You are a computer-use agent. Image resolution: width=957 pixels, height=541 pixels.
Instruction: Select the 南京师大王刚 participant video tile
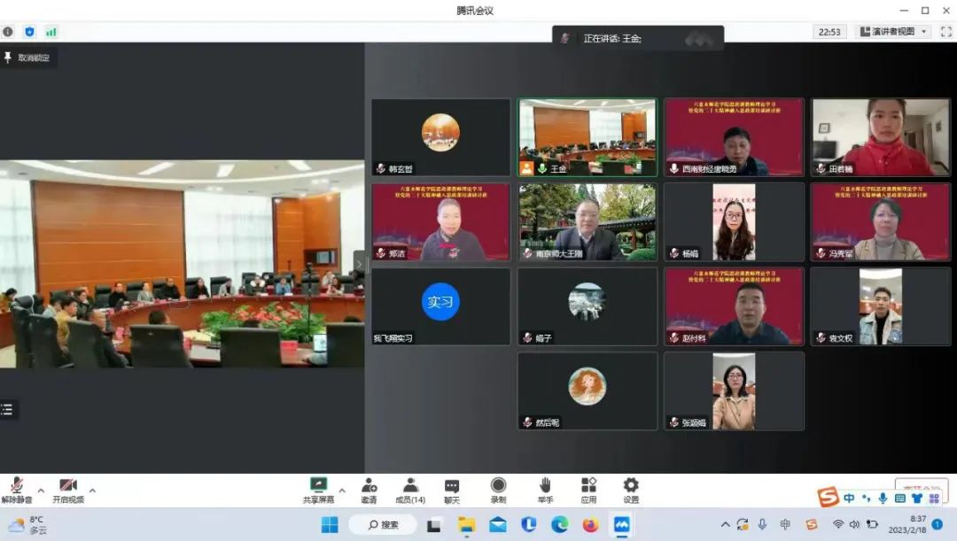(x=587, y=221)
